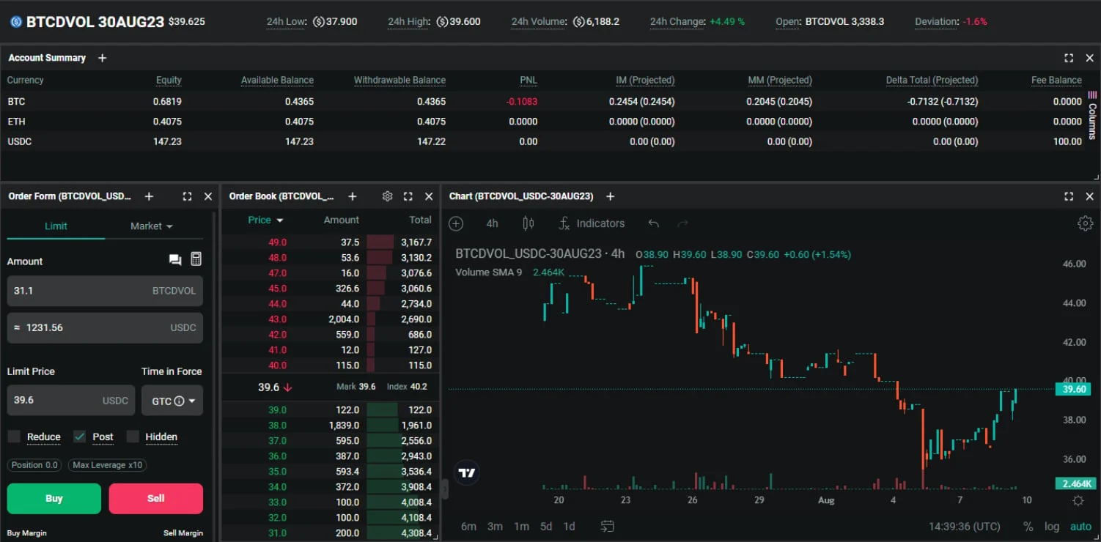Expand the Account Summary panel to fullscreen

coord(1069,58)
